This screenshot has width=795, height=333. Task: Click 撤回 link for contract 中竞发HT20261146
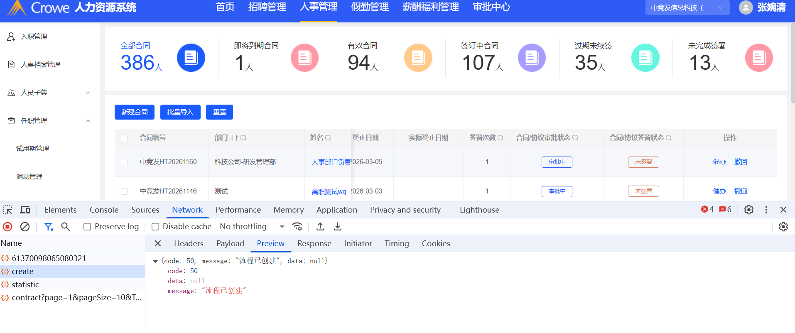[x=740, y=191]
